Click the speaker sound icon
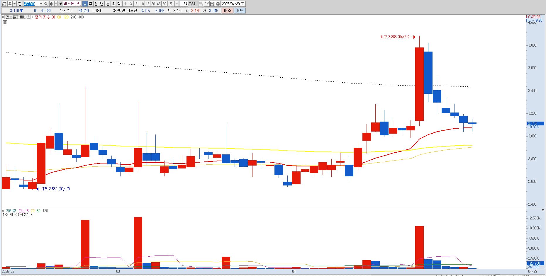The image size is (546, 276). pos(52,4)
